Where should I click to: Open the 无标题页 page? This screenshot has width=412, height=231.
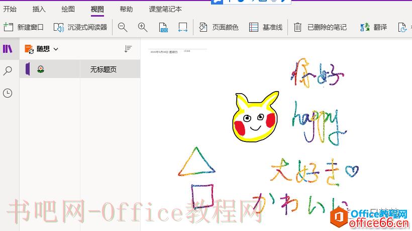pos(104,69)
